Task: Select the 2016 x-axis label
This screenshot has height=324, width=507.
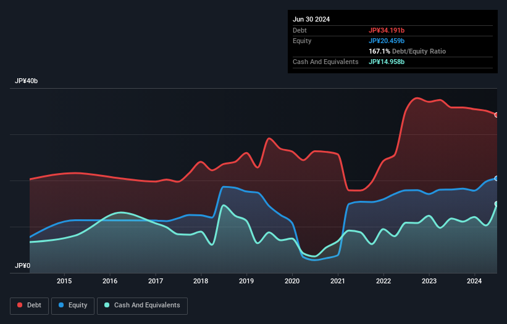Action: click(110, 281)
